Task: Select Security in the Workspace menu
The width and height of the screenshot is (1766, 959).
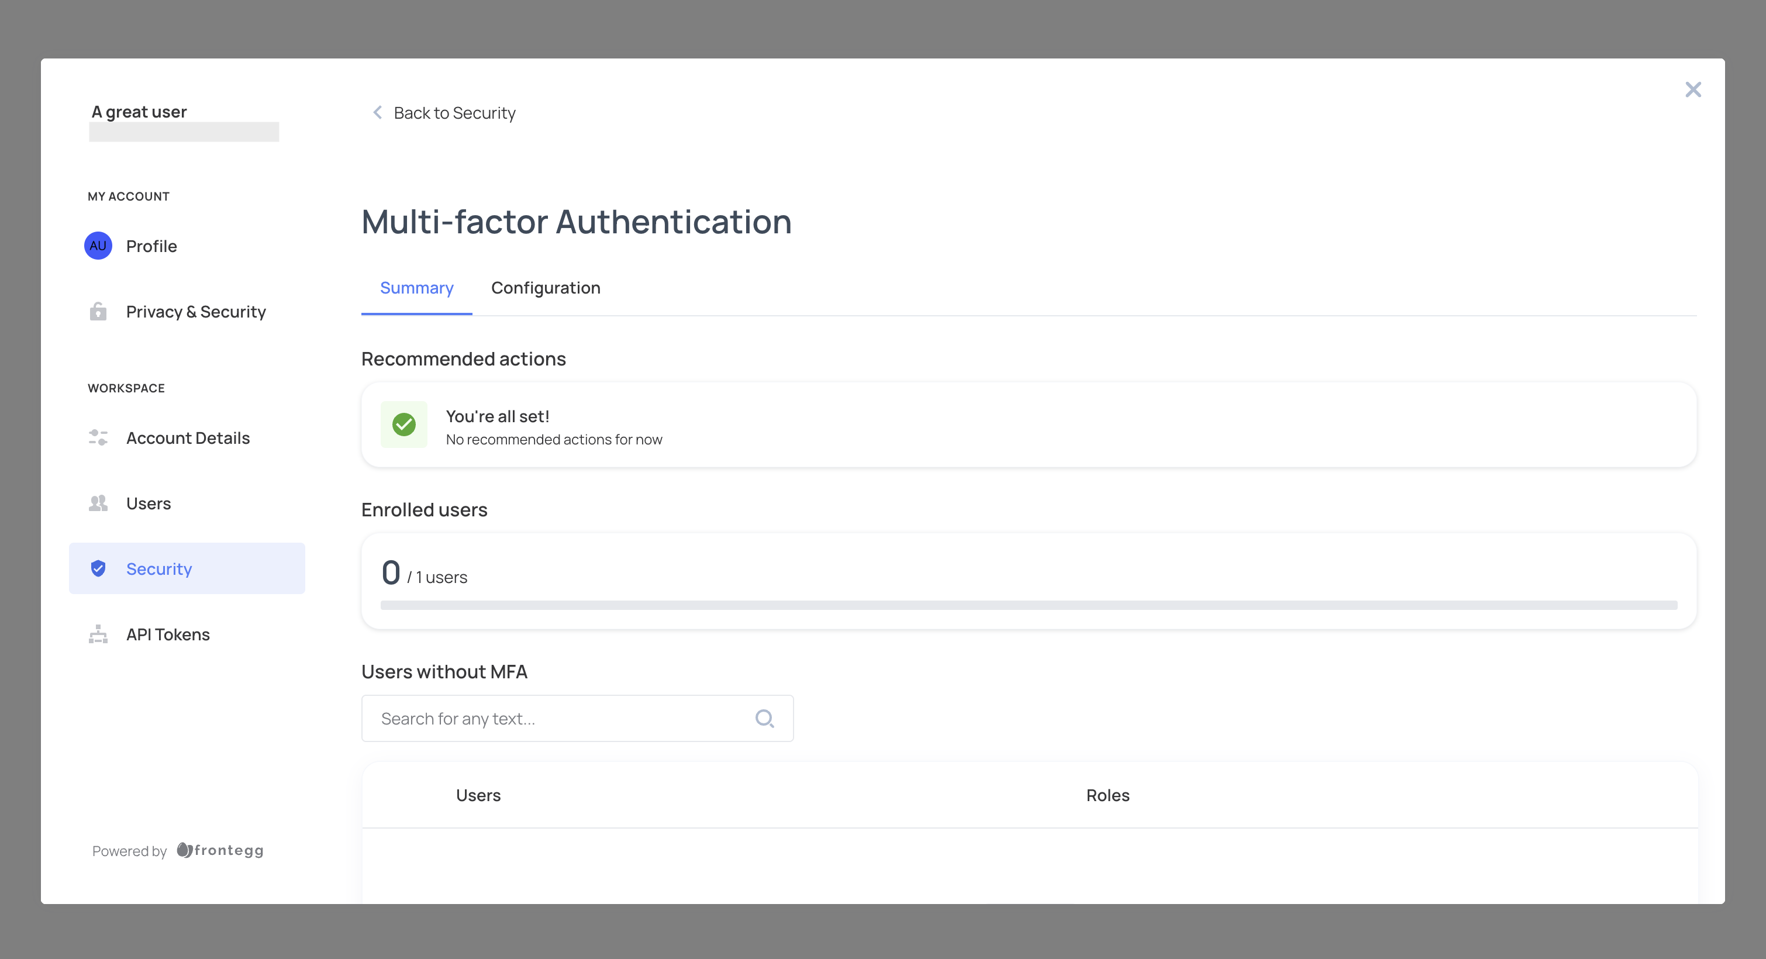Action: click(x=159, y=568)
